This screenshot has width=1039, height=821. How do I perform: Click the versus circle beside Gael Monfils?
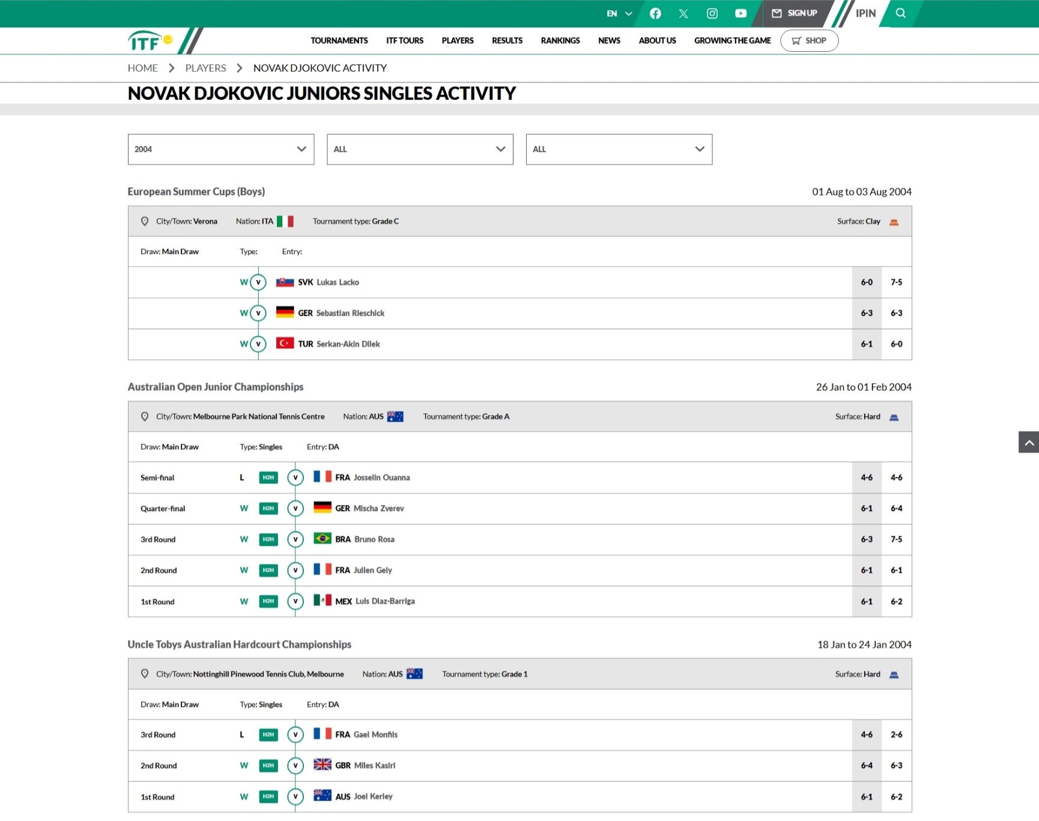(295, 735)
